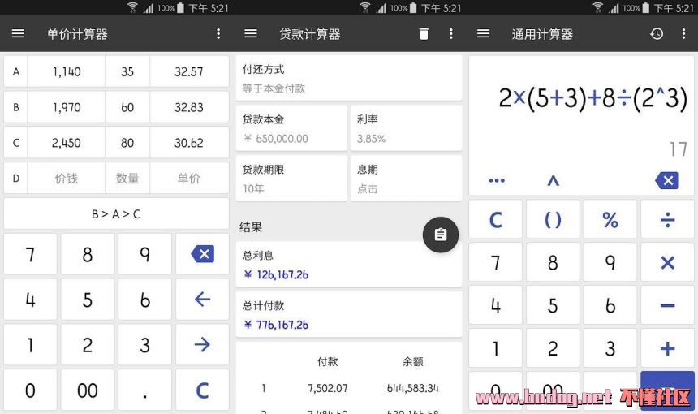
Task: Open overflow menu in unit price calculator
Action: tap(218, 34)
